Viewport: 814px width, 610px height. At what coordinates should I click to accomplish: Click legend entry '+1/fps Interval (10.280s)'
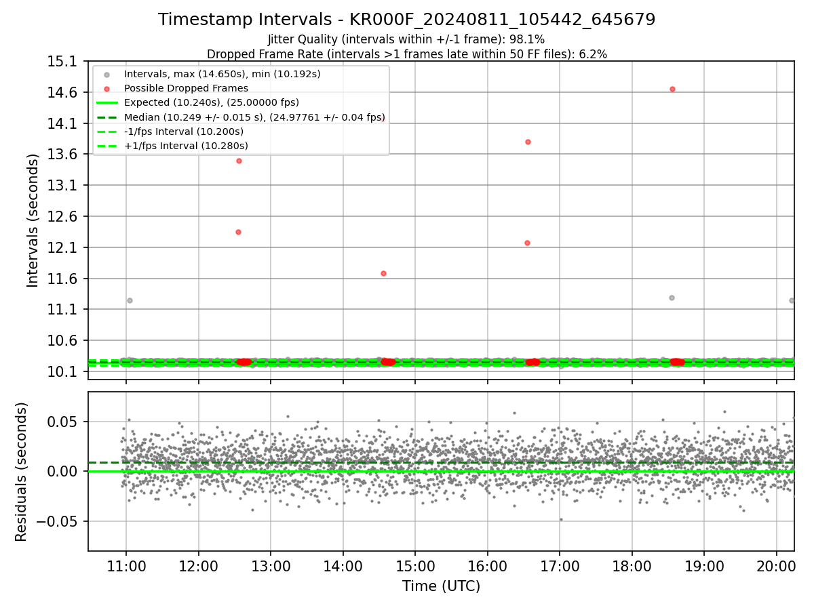[186, 146]
